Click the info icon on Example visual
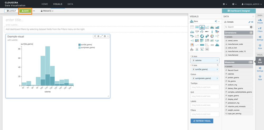 (x=105, y=36)
